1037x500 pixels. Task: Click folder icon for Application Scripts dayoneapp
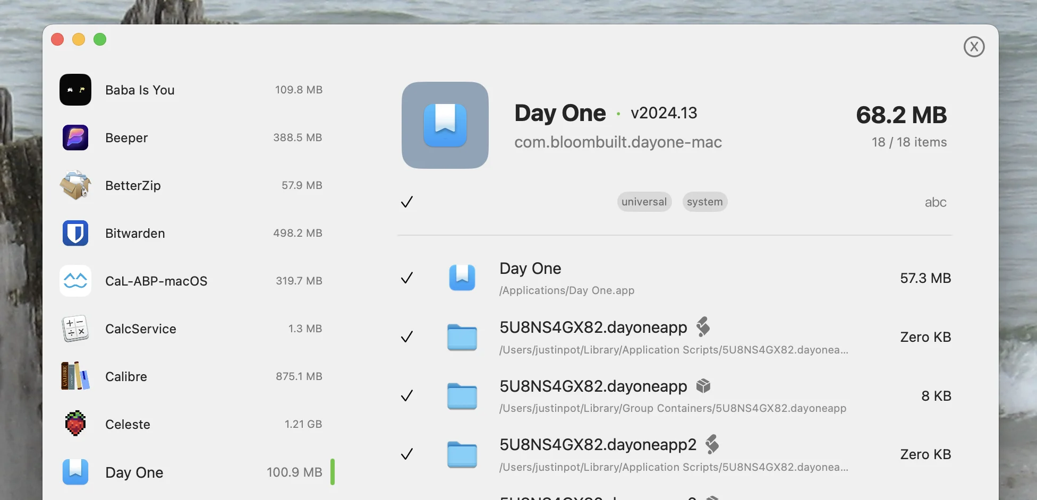tap(462, 337)
